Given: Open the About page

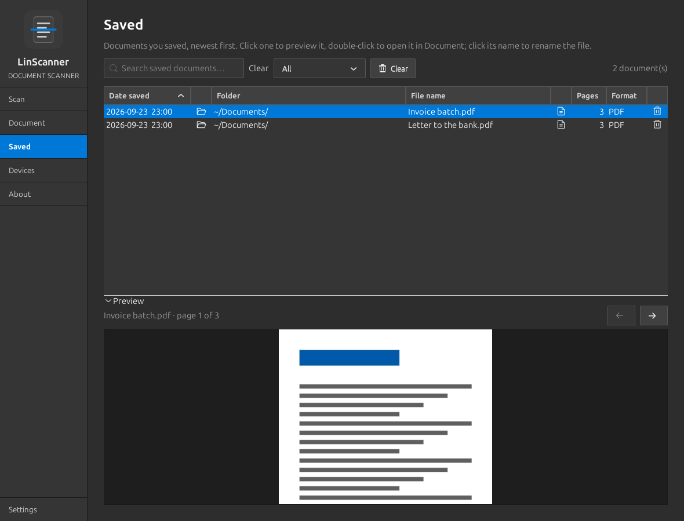Looking at the screenshot, I should pos(43,195).
